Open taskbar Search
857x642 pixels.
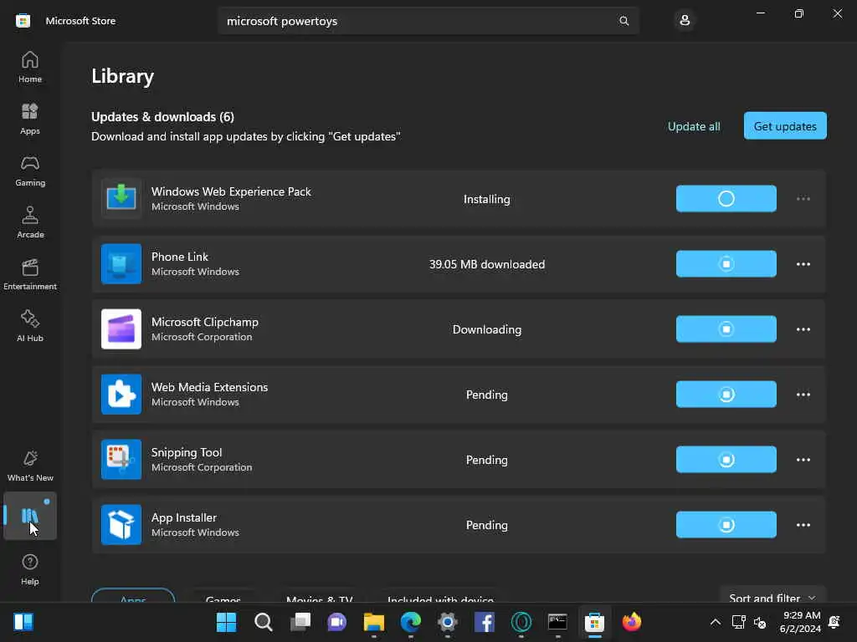pos(264,622)
